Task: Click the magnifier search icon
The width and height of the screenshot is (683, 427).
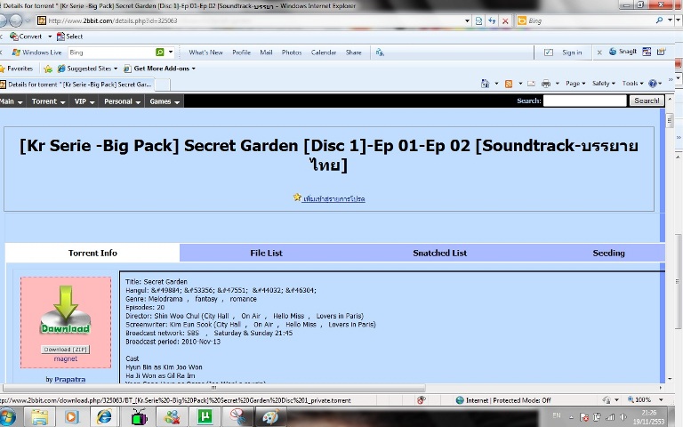Action: (659, 20)
